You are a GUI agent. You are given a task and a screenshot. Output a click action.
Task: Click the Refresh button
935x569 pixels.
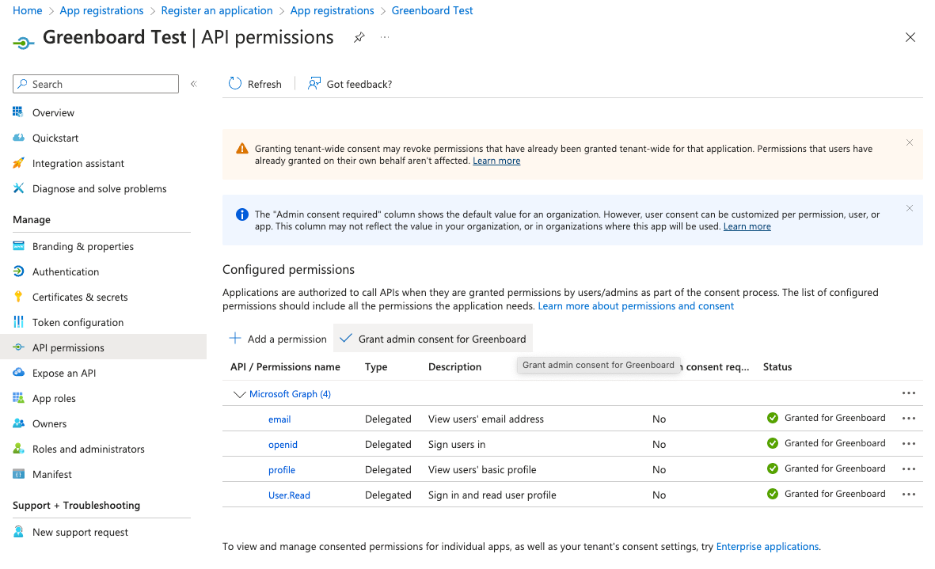tap(255, 84)
